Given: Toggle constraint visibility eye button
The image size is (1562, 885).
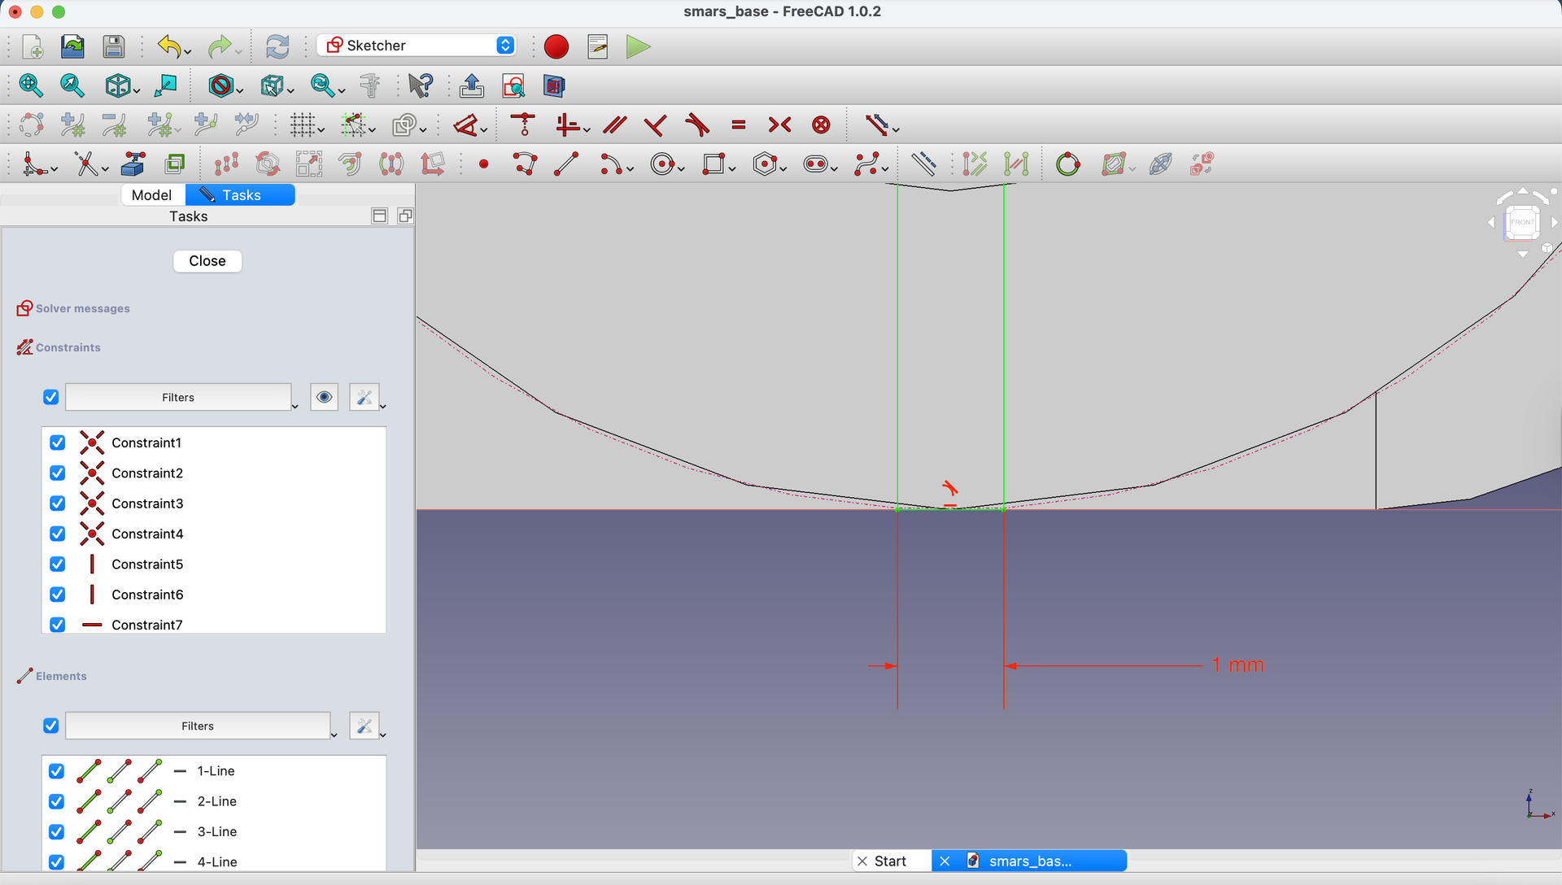Looking at the screenshot, I should coord(324,397).
